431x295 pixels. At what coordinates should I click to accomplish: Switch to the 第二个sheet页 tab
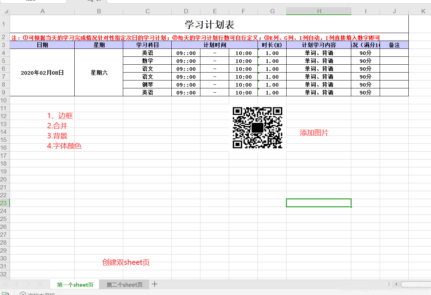pyautogui.click(x=124, y=284)
